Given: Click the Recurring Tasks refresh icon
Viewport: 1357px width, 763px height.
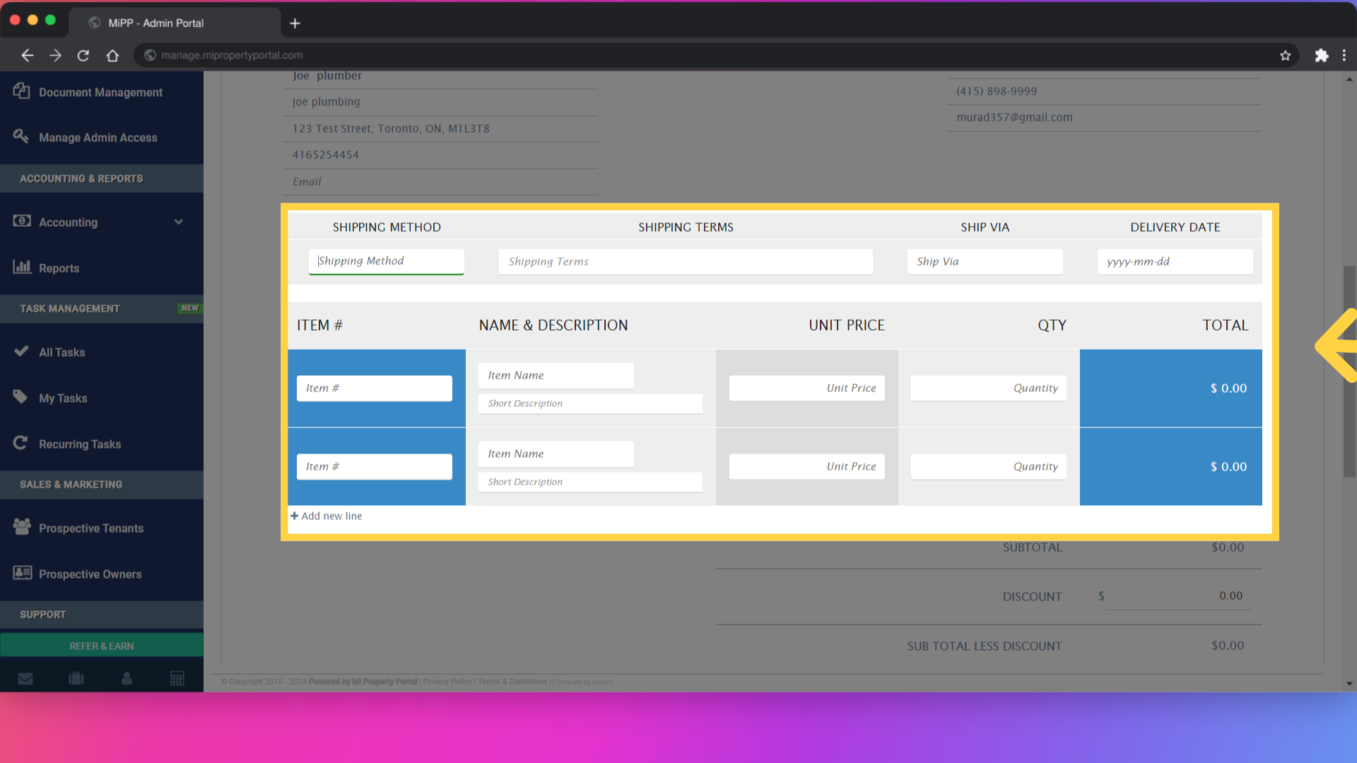Looking at the screenshot, I should pos(20,443).
